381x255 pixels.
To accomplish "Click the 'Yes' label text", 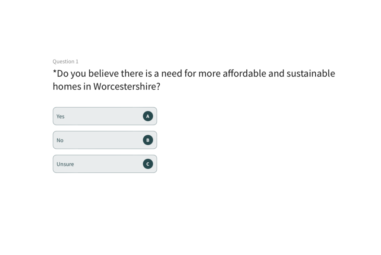I will pos(60,116).
